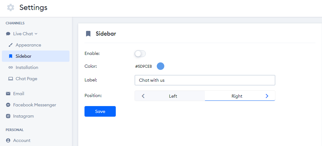Select Left position option

click(173, 96)
